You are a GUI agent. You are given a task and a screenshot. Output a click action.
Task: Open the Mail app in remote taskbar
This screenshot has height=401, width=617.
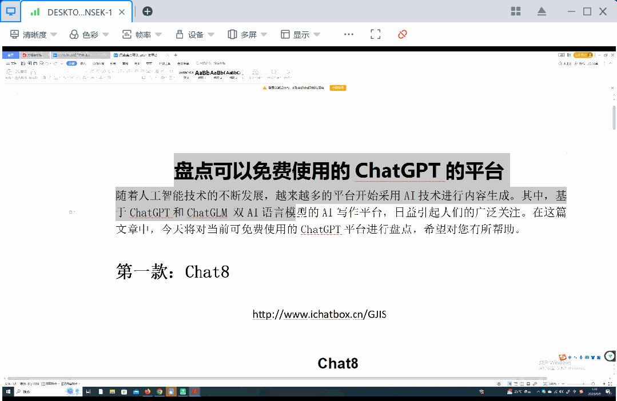tap(136, 391)
